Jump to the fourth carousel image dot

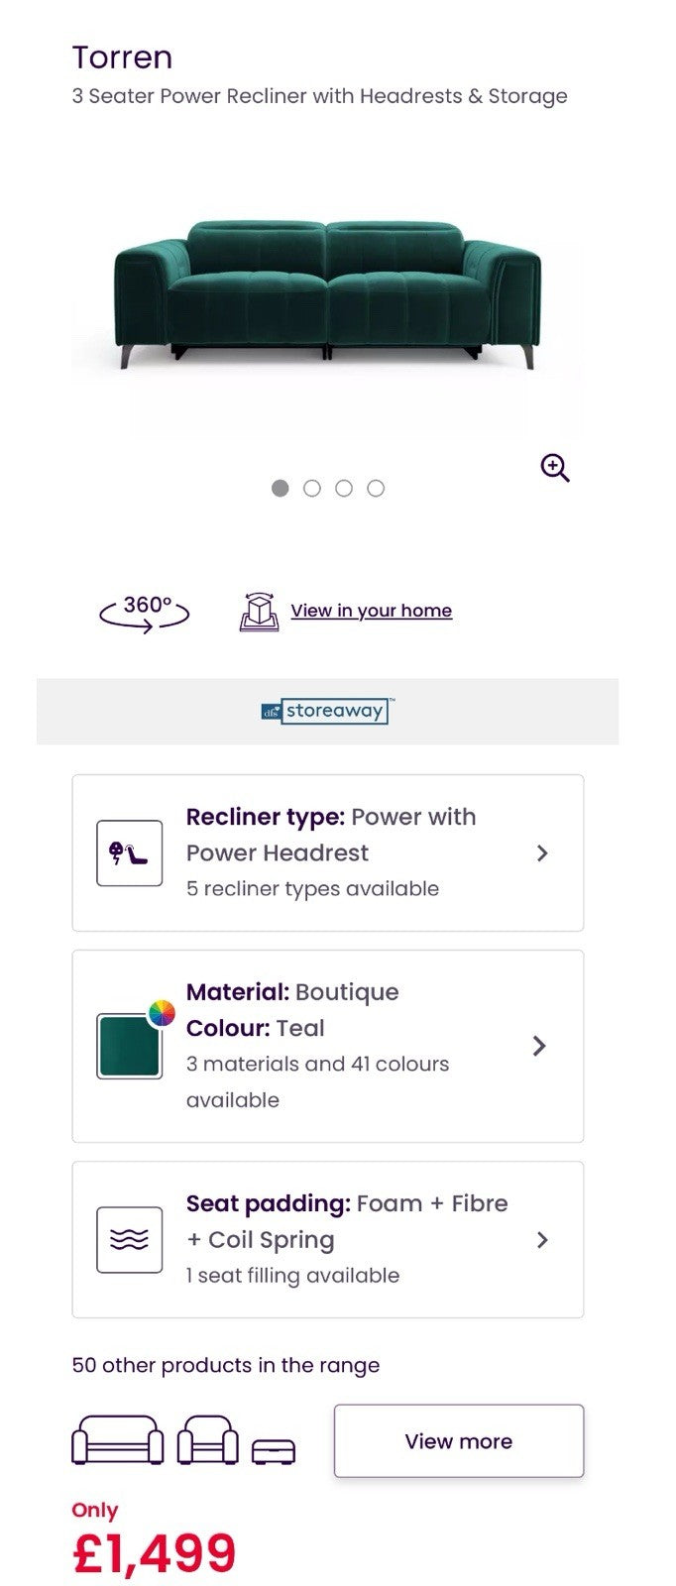(376, 488)
